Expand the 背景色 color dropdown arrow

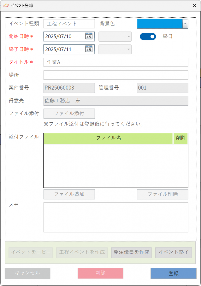tap(185, 24)
